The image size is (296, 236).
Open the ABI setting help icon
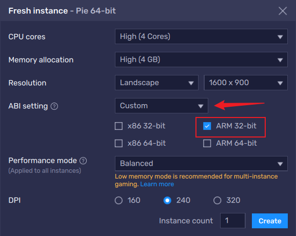pyautogui.click(x=54, y=106)
